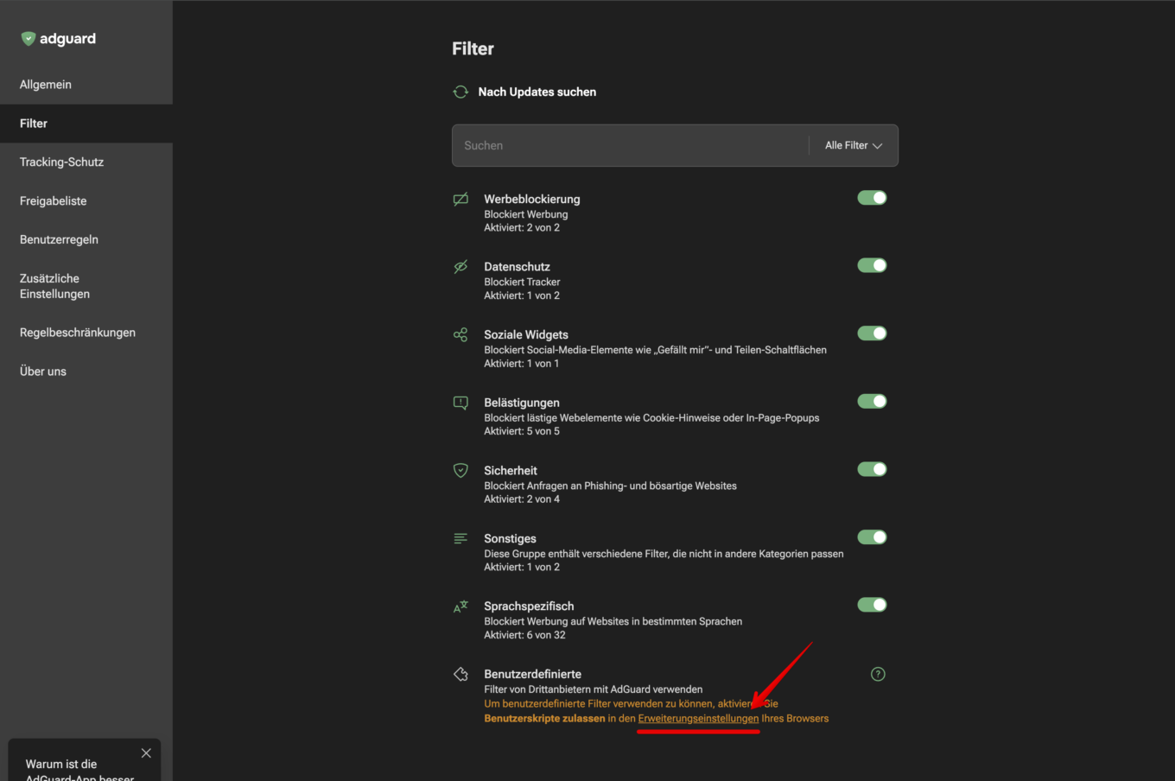The width and height of the screenshot is (1175, 781).
Task: Open the Alle Filter dropdown
Action: (x=853, y=145)
